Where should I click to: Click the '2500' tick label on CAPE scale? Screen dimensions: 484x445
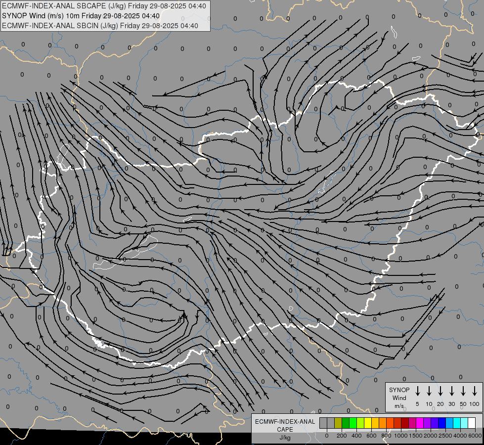coord(445,436)
